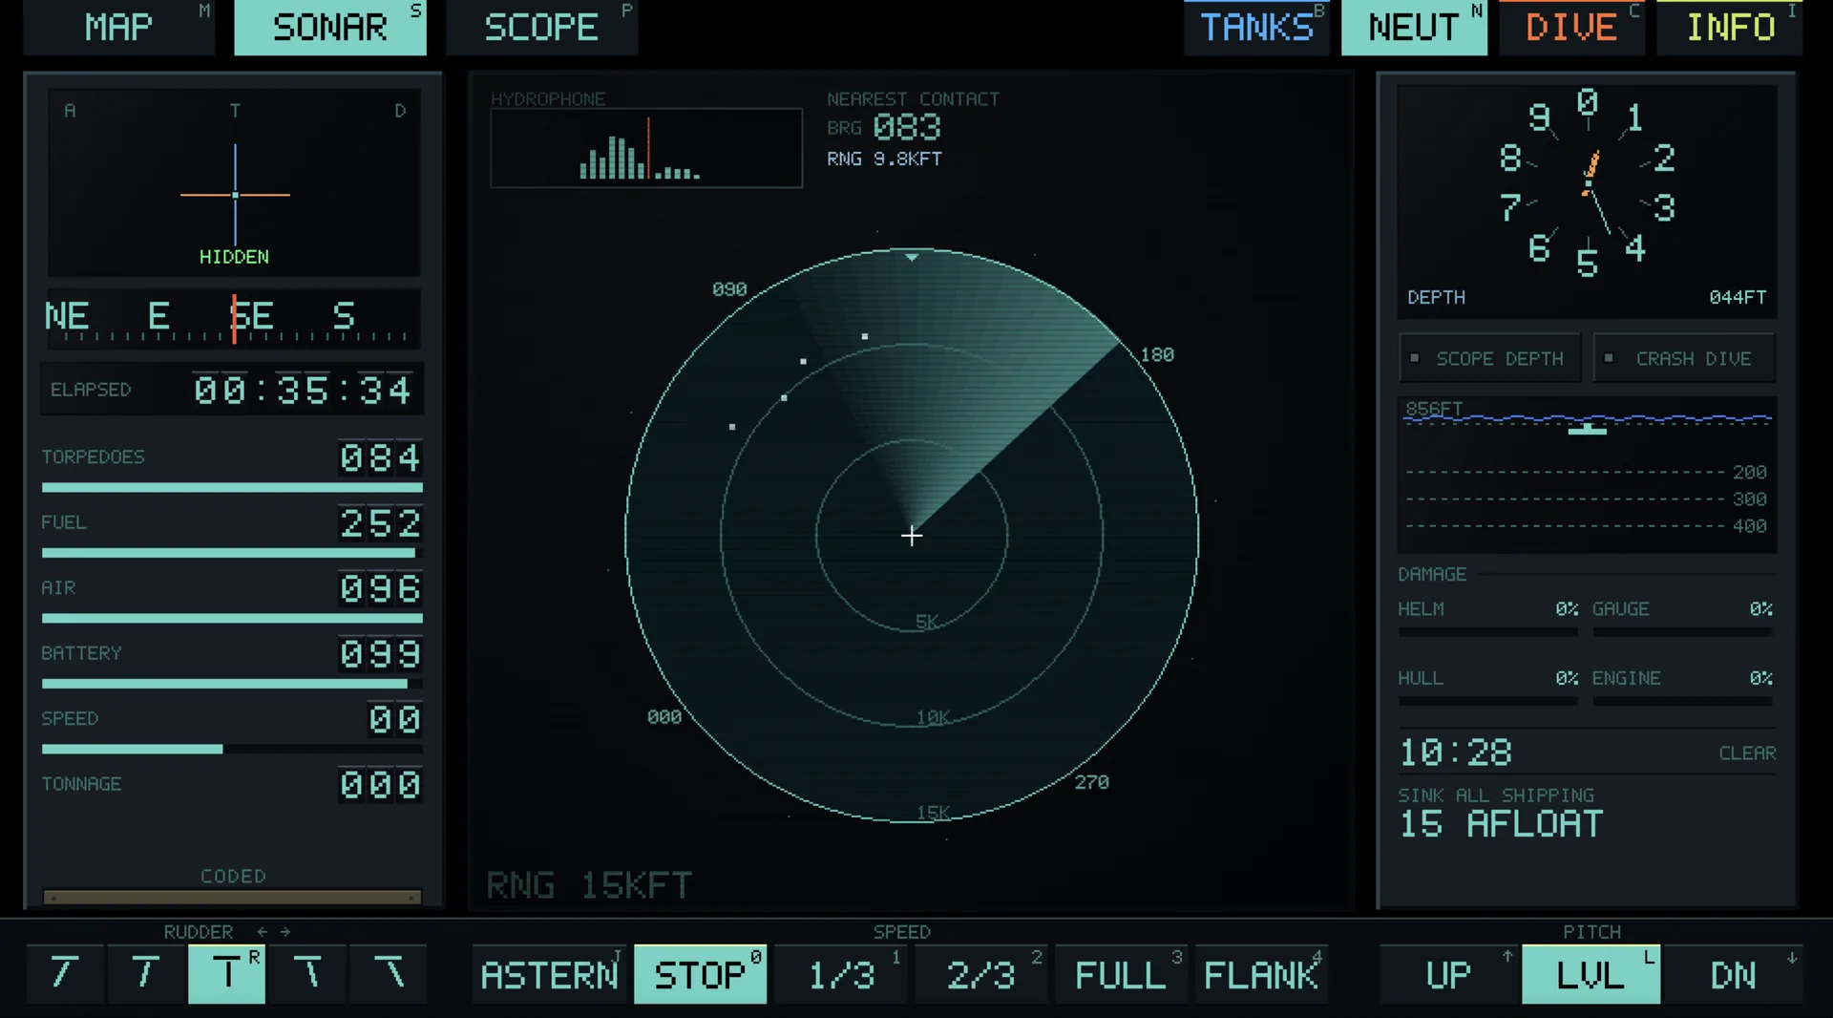Image resolution: width=1833 pixels, height=1018 pixels.
Task: Set rudder to slight left
Action: [145, 974]
